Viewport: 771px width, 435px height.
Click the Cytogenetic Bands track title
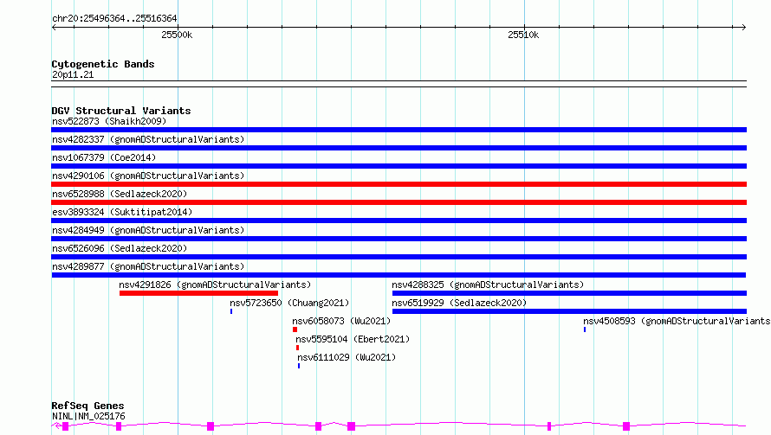pos(103,64)
